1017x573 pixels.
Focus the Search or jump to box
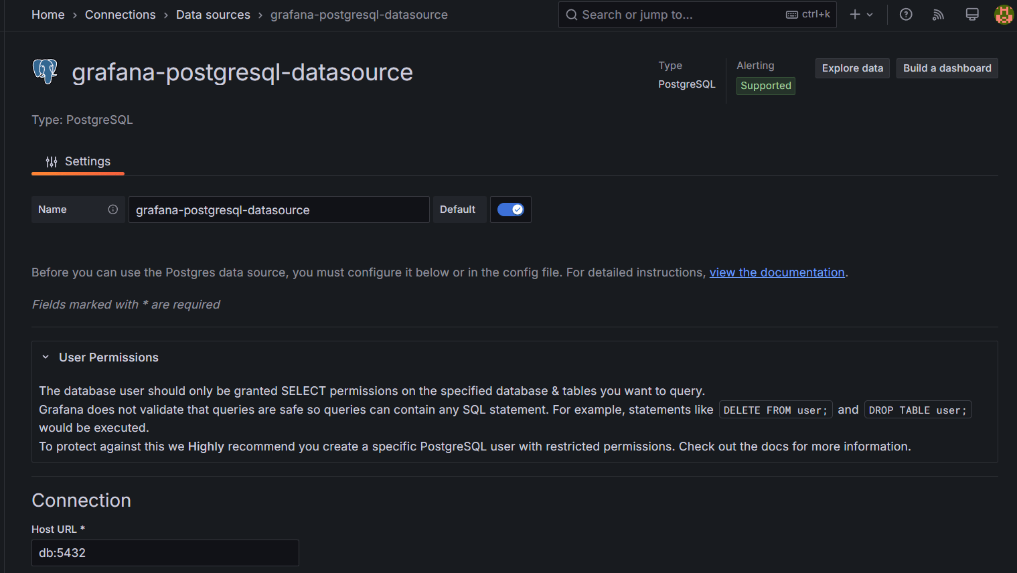click(697, 15)
